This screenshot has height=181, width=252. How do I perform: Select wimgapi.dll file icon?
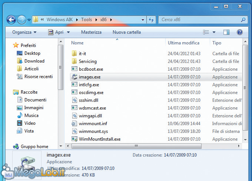(x=74, y=116)
